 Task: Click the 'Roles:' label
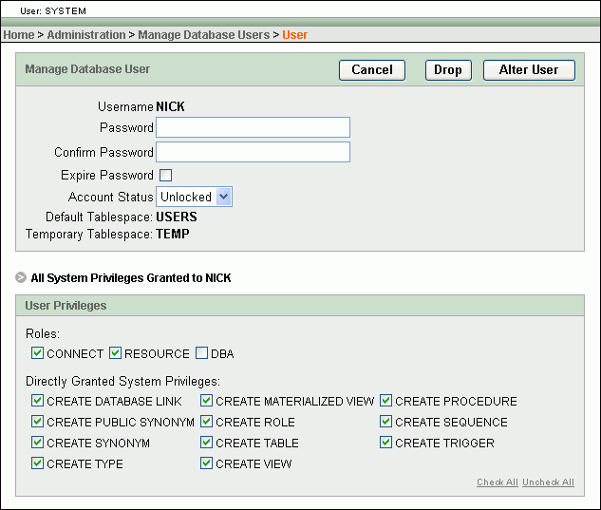[x=43, y=333]
